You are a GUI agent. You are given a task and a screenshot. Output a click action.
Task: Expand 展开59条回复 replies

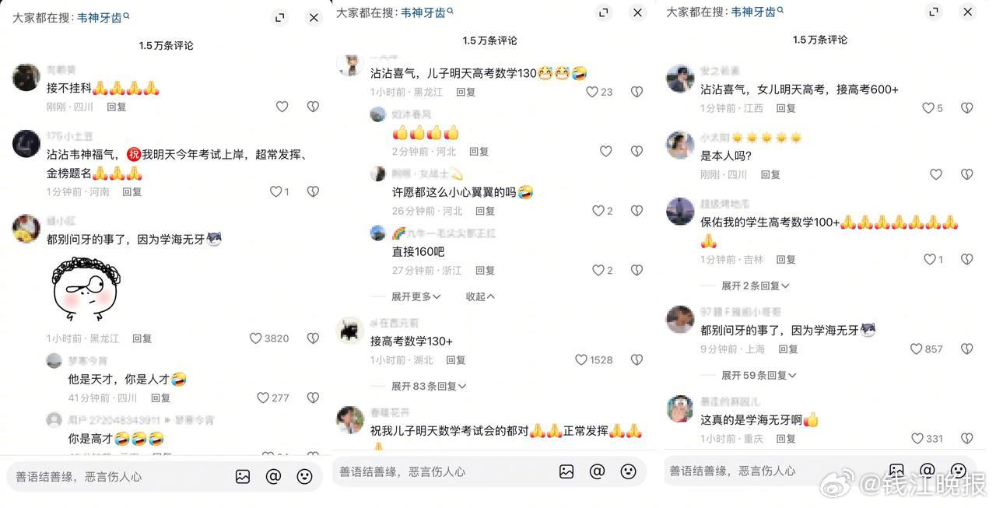(x=759, y=375)
